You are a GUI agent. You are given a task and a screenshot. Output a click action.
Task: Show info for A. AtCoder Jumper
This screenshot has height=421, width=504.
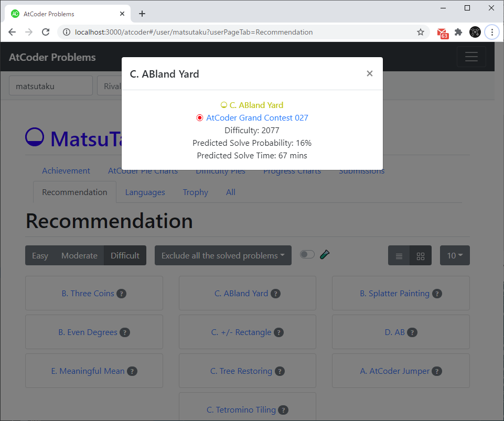click(x=437, y=371)
